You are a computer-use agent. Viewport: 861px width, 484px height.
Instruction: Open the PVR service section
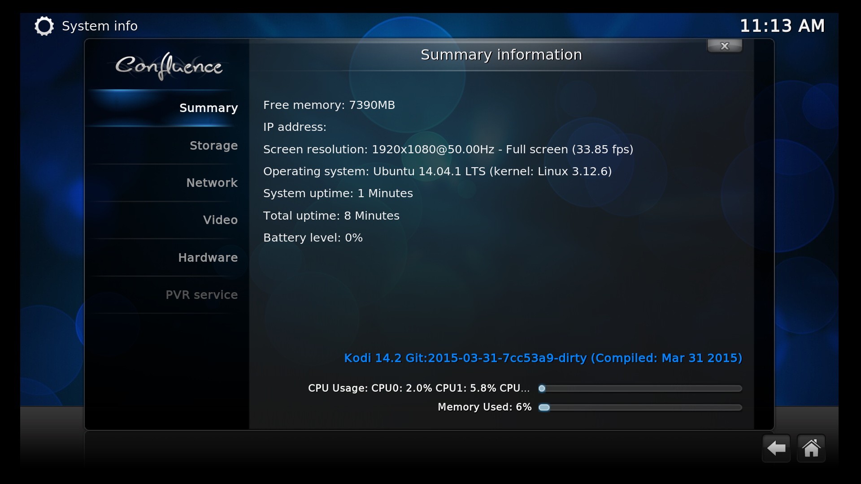[x=167, y=295]
